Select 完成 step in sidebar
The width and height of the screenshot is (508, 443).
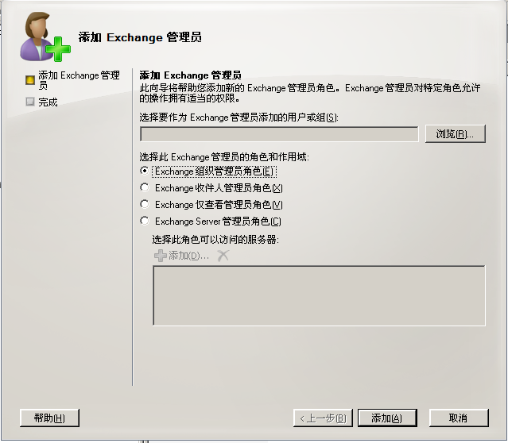tap(48, 102)
